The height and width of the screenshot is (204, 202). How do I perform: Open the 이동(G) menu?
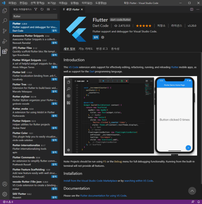[x=63, y=3]
